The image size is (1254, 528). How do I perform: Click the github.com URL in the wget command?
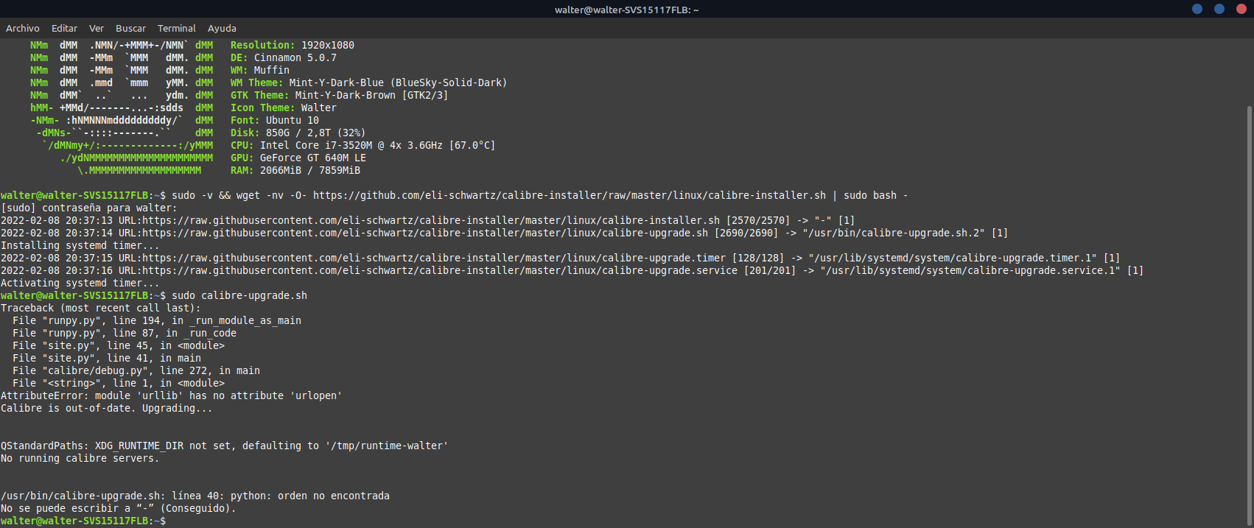pyautogui.click(x=569, y=195)
